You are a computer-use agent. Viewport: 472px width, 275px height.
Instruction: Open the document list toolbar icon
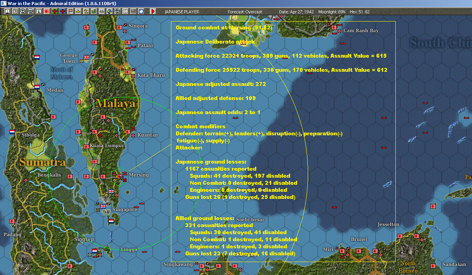tap(15, 11)
